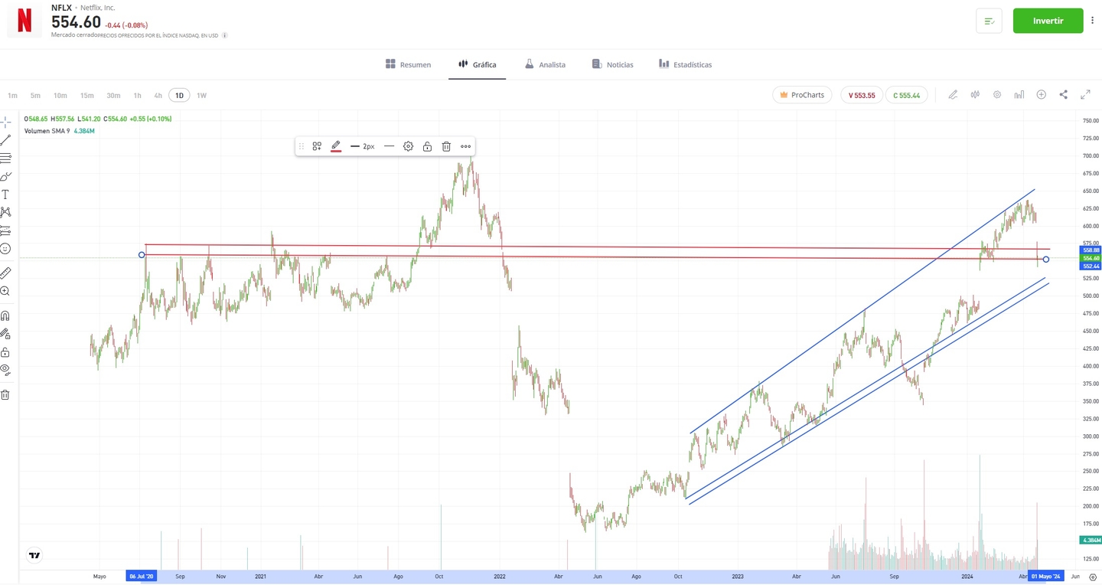Activate the zoom-in magnifier tool
Viewport: 1102px width, 585px height.
[5, 292]
